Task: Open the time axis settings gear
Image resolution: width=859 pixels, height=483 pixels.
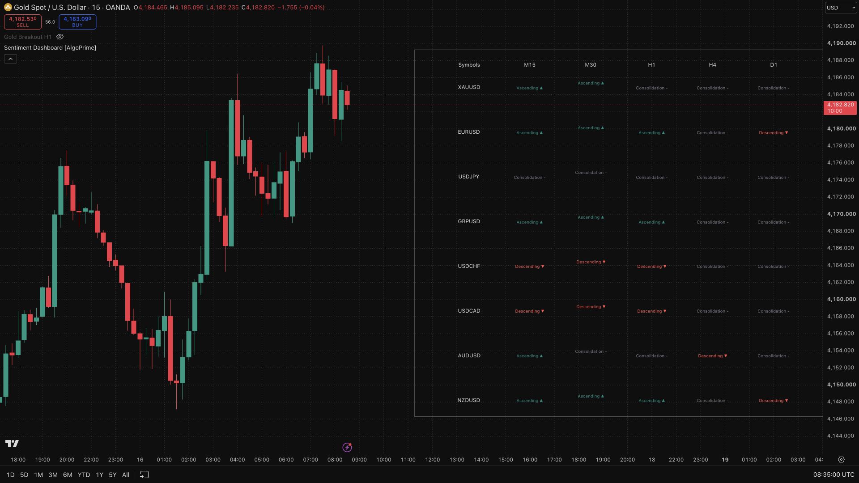Action: (x=841, y=459)
